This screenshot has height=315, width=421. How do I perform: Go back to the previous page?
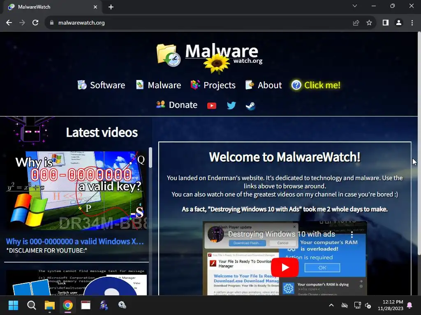[9, 23]
